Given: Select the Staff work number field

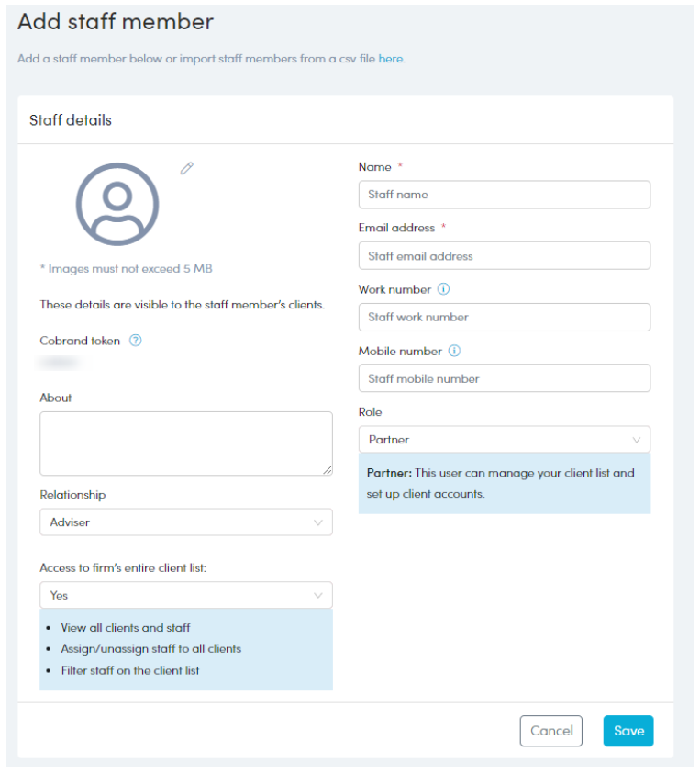Looking at the screenshot, I should [x=504, y=317].
